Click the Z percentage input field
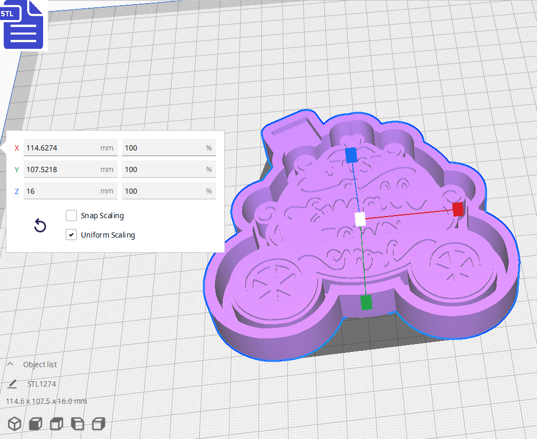The image size is (537, 439). tap(168, 190)
